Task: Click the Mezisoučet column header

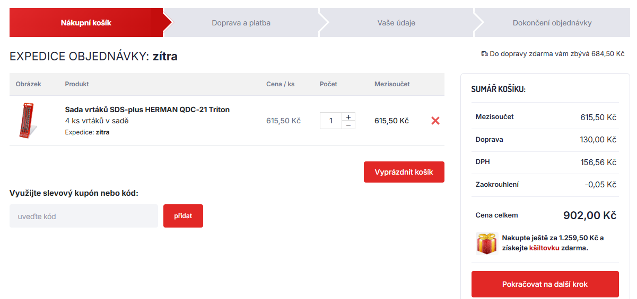Action: (392, 84)
